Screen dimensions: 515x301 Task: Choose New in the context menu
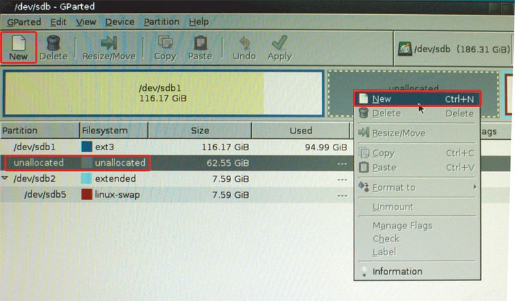coord(417,99)
